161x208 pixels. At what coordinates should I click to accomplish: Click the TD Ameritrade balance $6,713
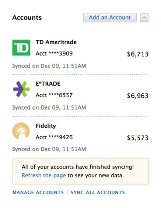(138, 54)
